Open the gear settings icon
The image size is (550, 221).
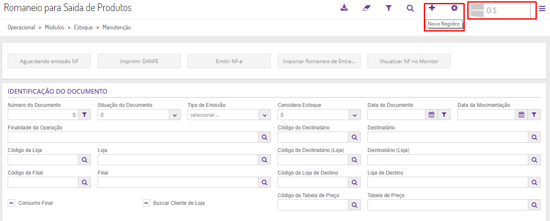coord(454,8)
